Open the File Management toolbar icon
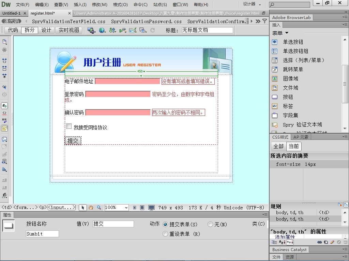Viewport: 349px width, 261px height. [112, 30]
